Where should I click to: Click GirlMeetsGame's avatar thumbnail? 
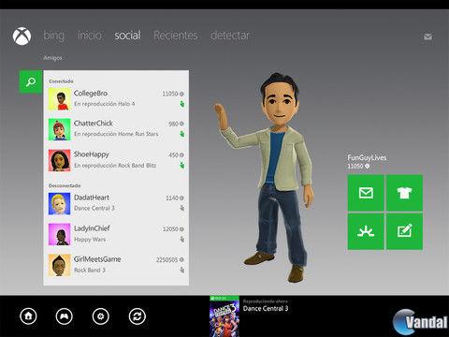pyautogui.click(x=59, y=265)
